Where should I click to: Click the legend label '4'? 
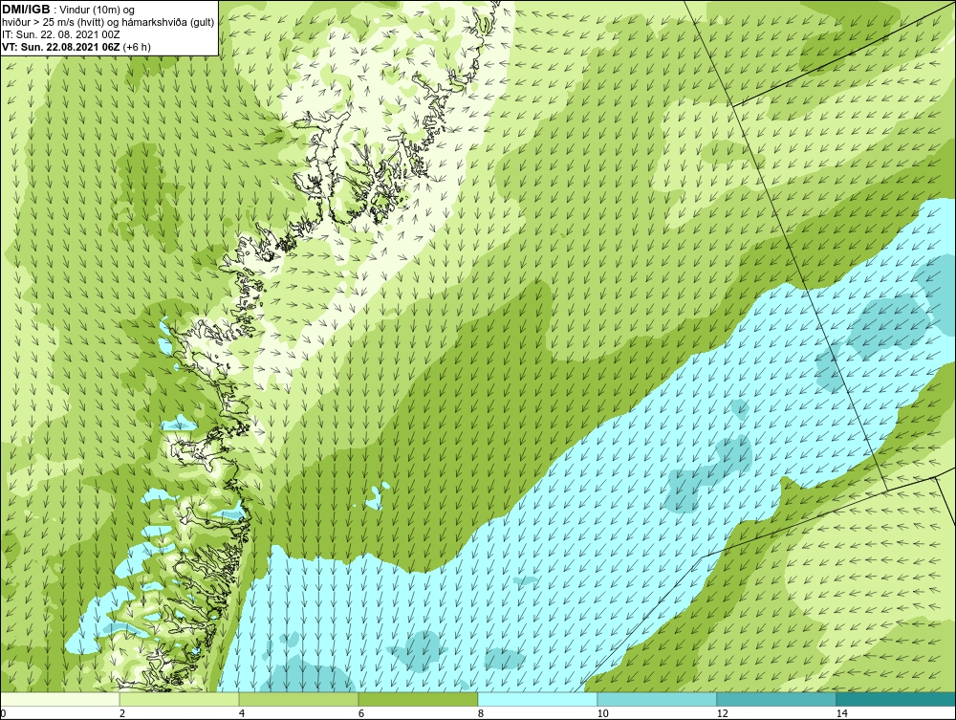pos(242,713)
